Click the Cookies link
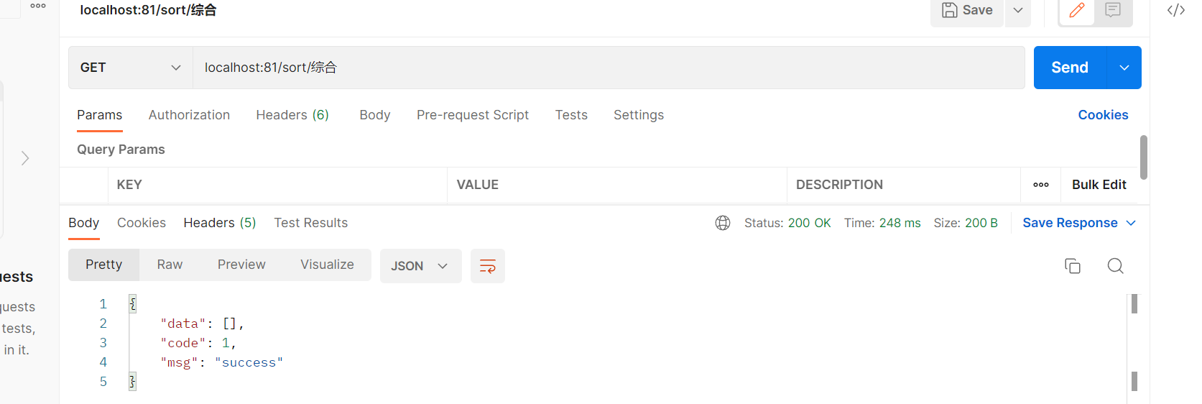Viewport: 1202px width, 404px height. click(1103, 115)
